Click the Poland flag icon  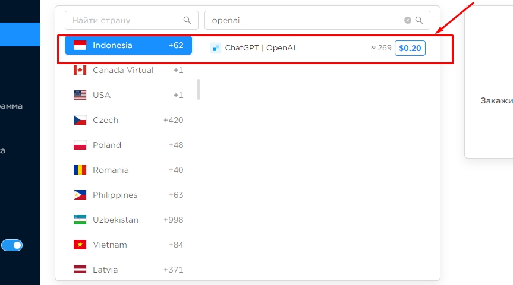[80, 145]
